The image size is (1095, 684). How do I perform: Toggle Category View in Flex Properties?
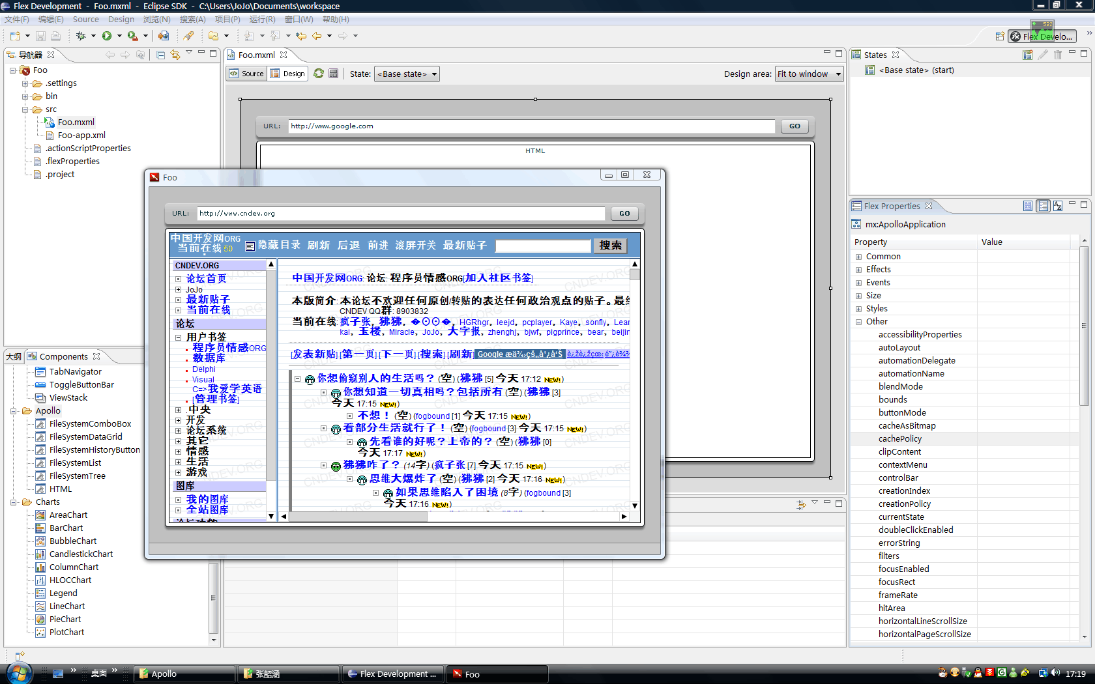point(1043,206)
